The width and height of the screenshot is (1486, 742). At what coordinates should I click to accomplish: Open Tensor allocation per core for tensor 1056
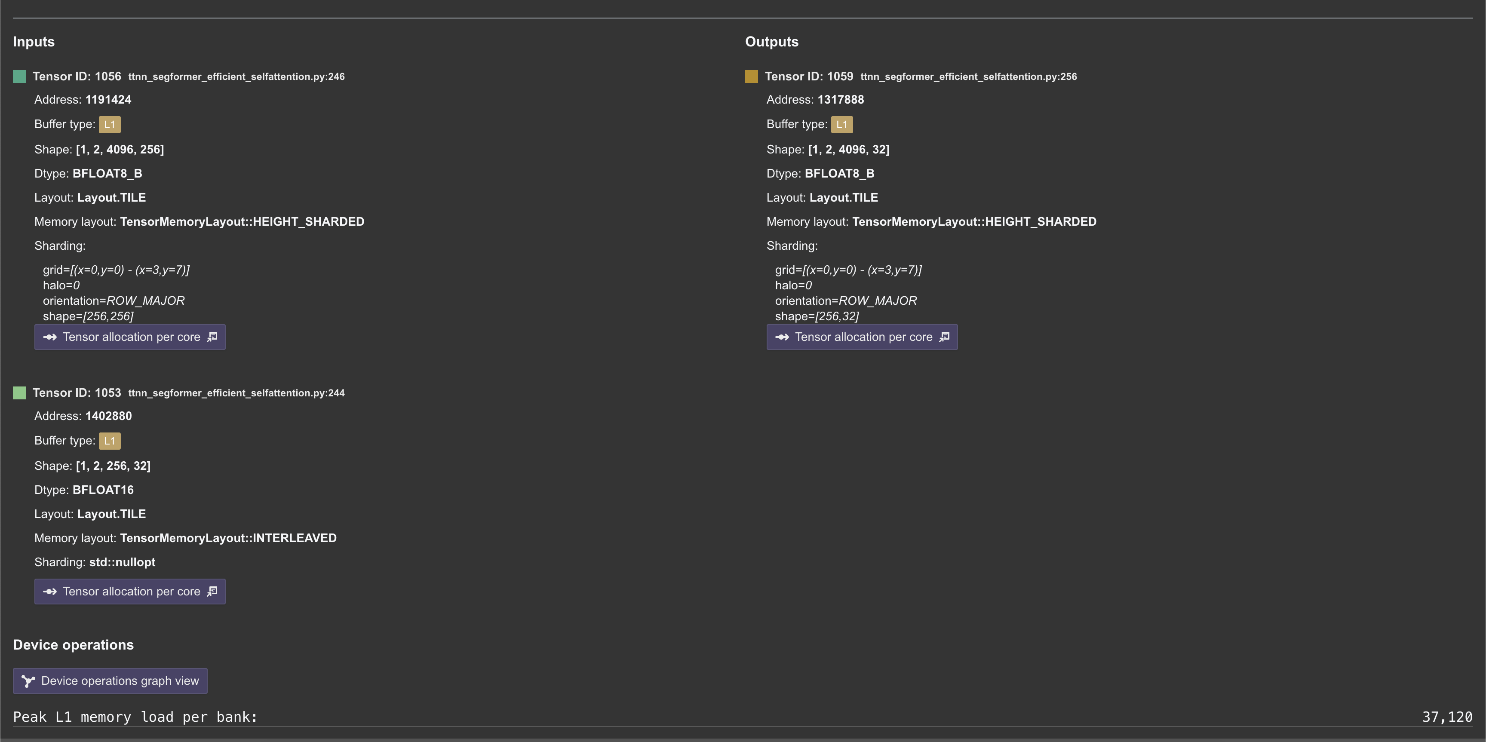pyautogui.click(x=130, y=337)
